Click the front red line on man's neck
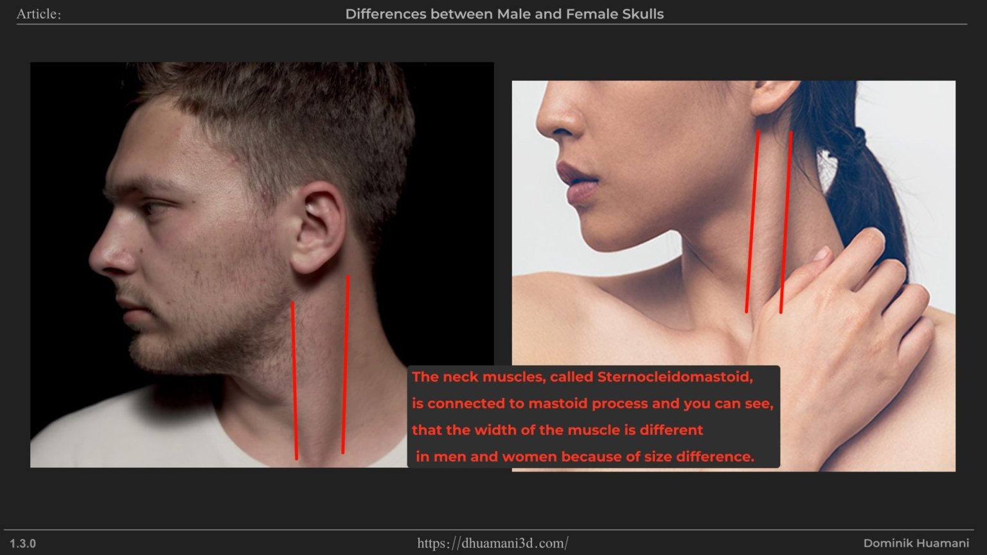 (x=294, y=379)
